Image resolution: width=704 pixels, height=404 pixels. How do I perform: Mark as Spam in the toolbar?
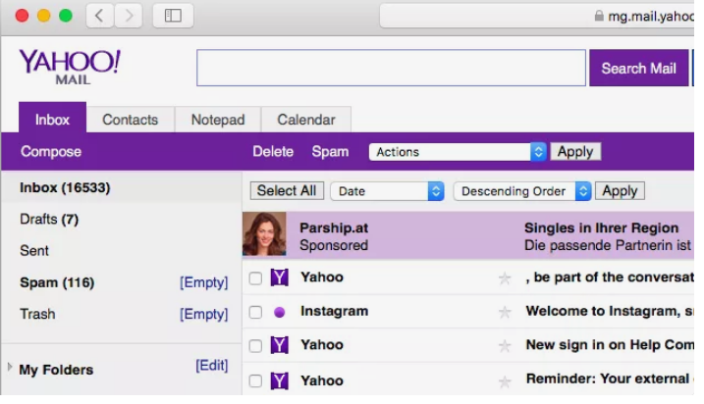pos(330,152)
